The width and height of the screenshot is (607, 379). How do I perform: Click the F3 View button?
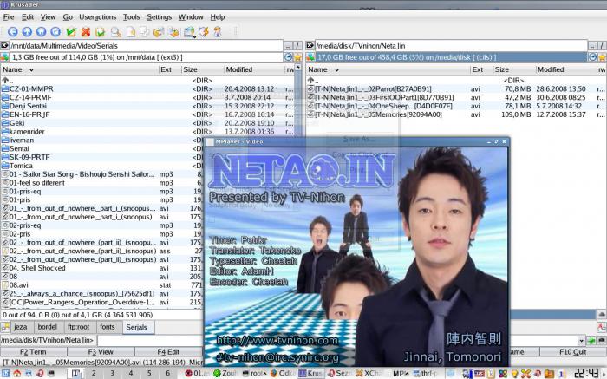[x=101, y=352]
